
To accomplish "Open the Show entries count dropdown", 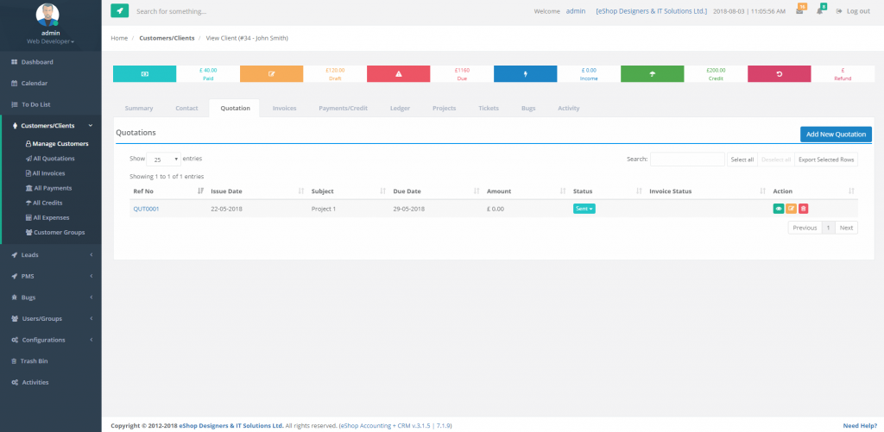I will coord(163,160).
